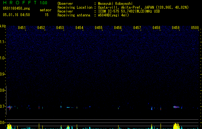202x129 pixels.
Task: Click the kHz axis unit label
Action: [x=3, y=26]
